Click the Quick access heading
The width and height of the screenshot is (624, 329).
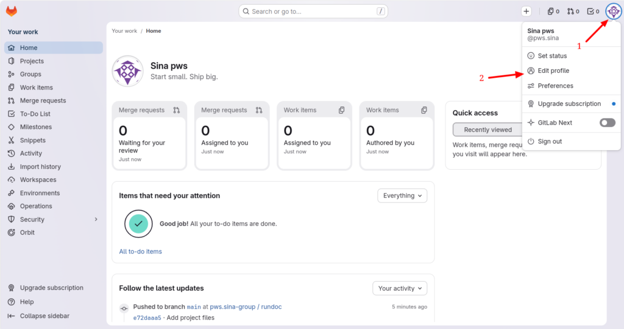[x=475, y=113]
